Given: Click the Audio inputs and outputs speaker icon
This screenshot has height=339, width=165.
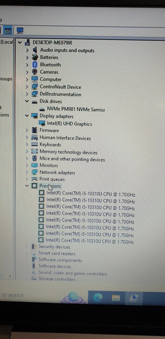Looking at the screenshot, I should tap(35, 50).
